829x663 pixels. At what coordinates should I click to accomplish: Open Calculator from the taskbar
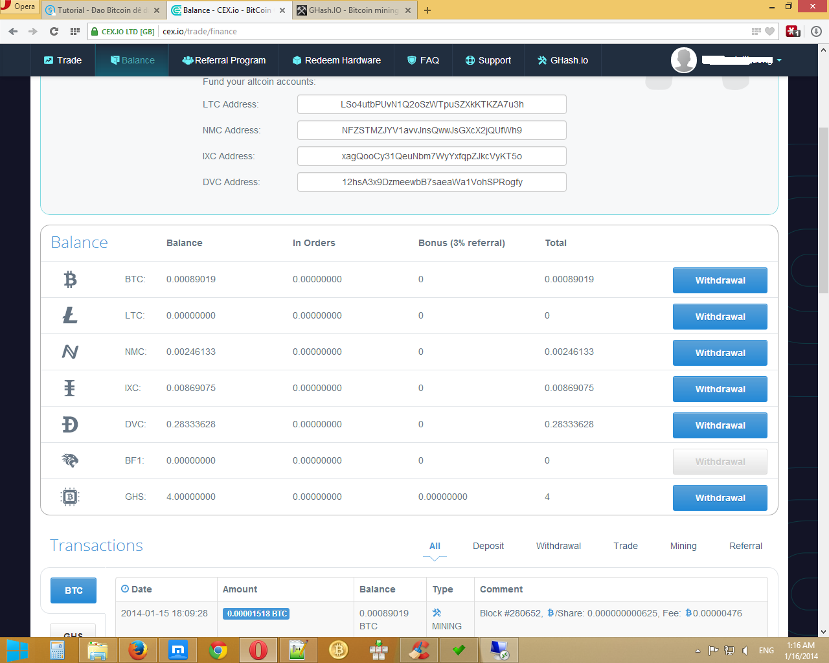click(57, 650)
